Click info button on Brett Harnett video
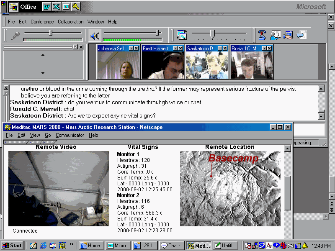This screenshot has height=251, width=335. coord(175,49)
